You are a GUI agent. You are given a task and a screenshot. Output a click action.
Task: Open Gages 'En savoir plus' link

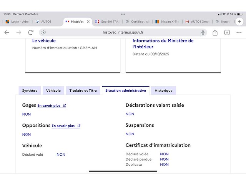click(52, 105)
